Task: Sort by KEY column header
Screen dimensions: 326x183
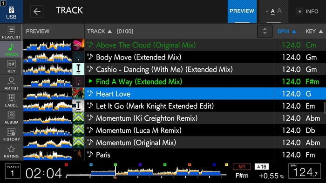Action: tap(314, 31)
